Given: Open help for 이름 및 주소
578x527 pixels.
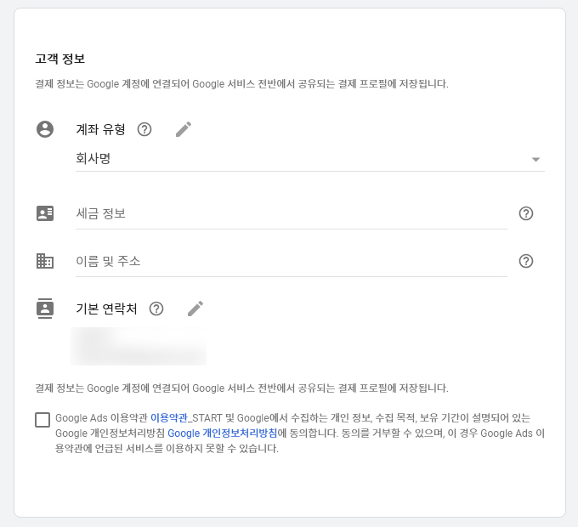Looking at the screenshot, I should [x=526, y=261].
